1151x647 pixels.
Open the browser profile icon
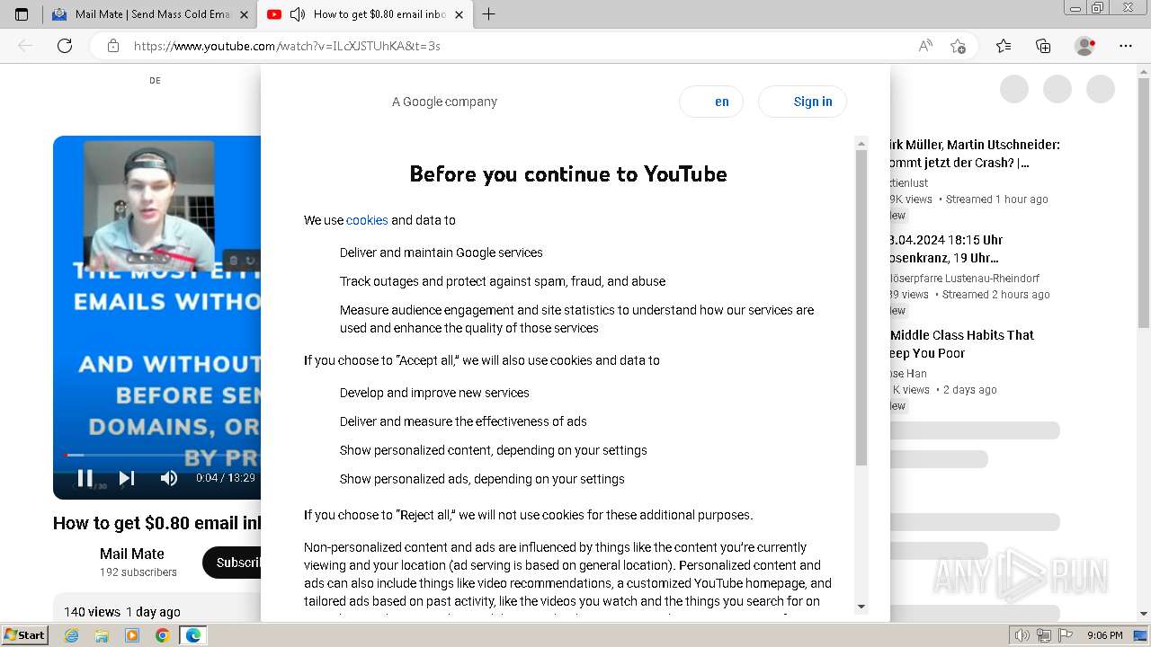tap(1084, 46)
